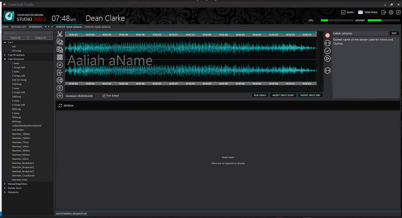Open settings with the gear icon
This screenshot has height=218, width=402.
[391, 13]
